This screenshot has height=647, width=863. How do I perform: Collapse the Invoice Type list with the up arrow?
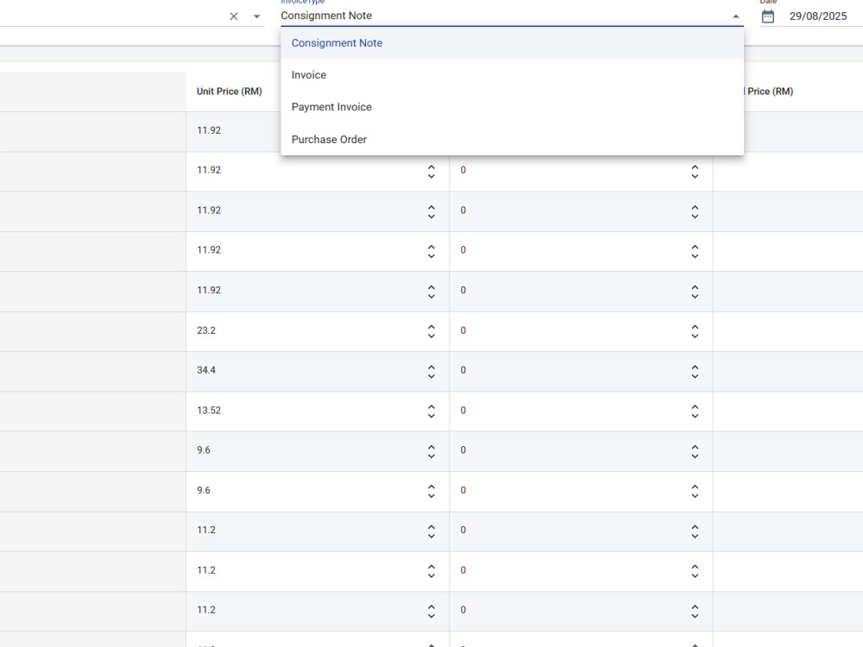[x=736, y=16]
